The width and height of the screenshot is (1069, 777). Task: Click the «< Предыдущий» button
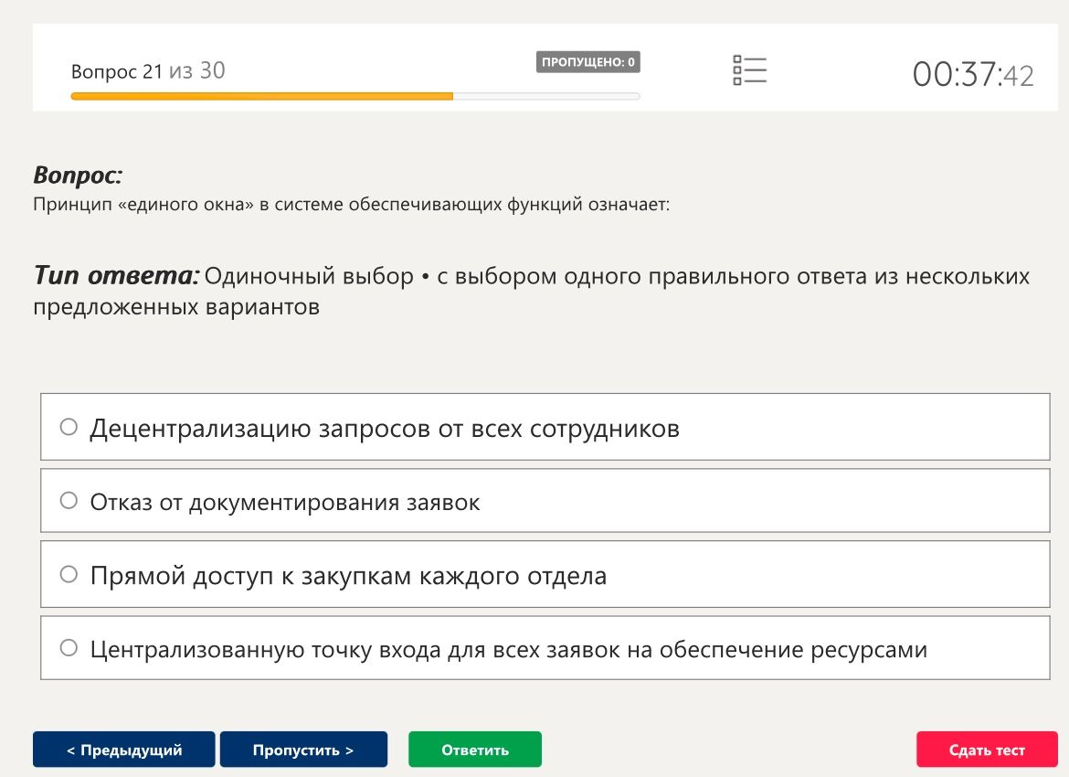coord(124,750)
